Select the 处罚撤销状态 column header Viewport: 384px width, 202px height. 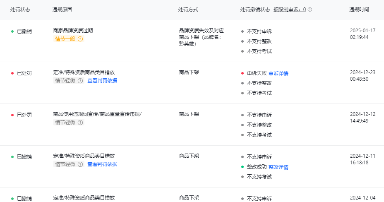(255, 10)
